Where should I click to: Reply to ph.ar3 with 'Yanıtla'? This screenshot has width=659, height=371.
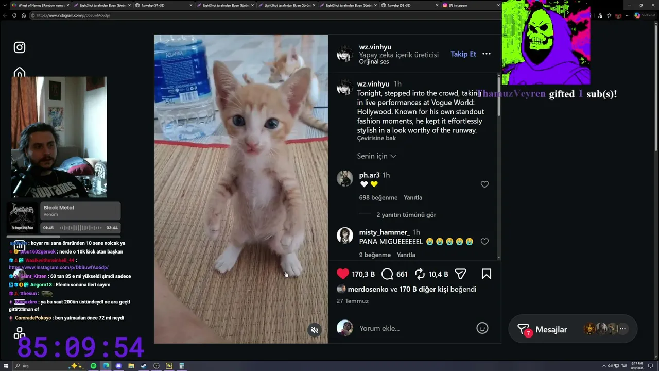[x=413, y=198]
